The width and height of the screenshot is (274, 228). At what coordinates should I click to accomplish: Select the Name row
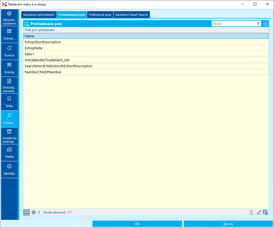pyautogui.click(x=146, y=36)
